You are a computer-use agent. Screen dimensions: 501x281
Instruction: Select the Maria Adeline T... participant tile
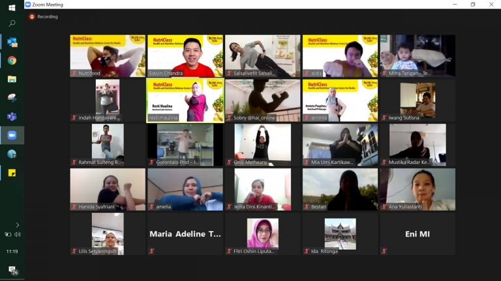click(185, 234)
